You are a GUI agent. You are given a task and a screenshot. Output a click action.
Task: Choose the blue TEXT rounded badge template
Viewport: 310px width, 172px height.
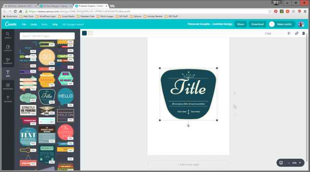tap(28, 136)
